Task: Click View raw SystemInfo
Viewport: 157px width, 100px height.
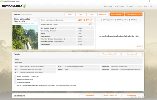Action: 109,54
